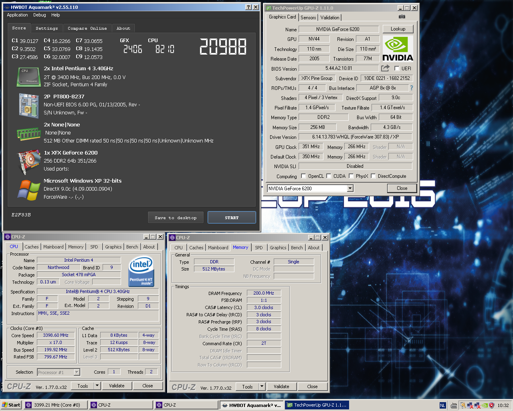The height and width of the screenshot is (411, 513).
Task: Click the GPU name field NV44
Action: coord(314,39)
